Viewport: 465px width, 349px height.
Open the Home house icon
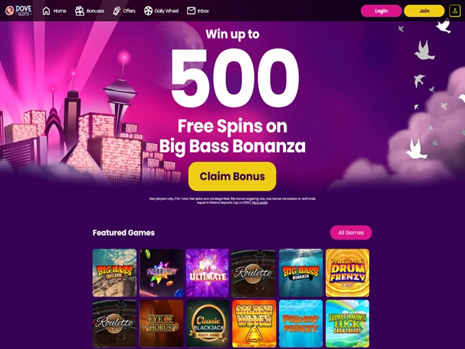point(46,11)
